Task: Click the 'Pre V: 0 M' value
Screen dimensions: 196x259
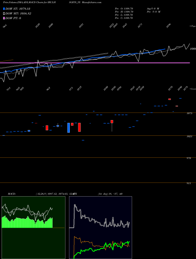Action: 153,12
